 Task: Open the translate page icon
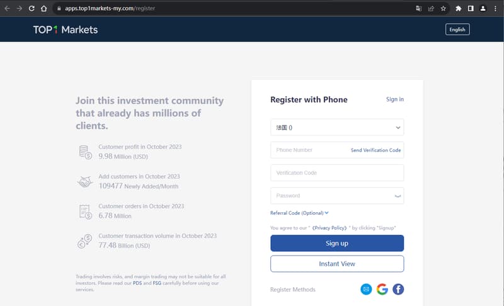[418, 9]
